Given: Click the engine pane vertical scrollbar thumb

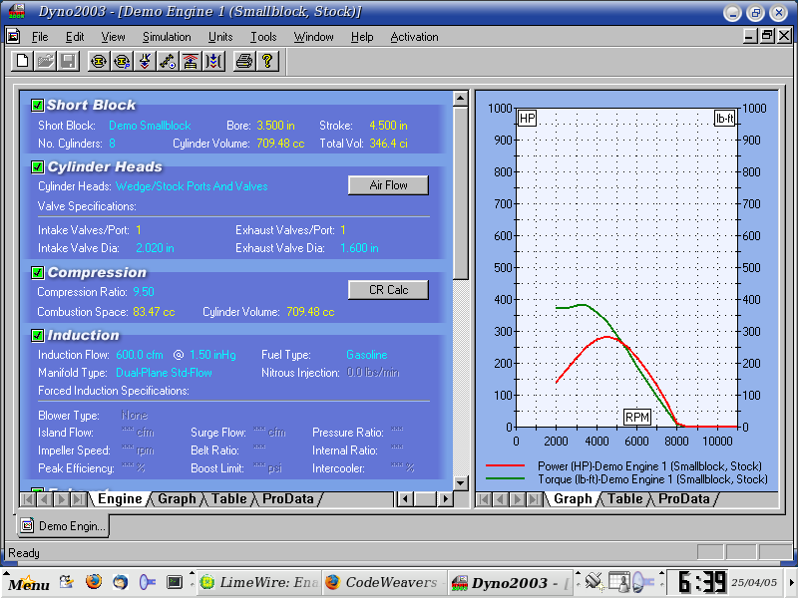Looking at the screenshot, I should [x=461, y=193].
